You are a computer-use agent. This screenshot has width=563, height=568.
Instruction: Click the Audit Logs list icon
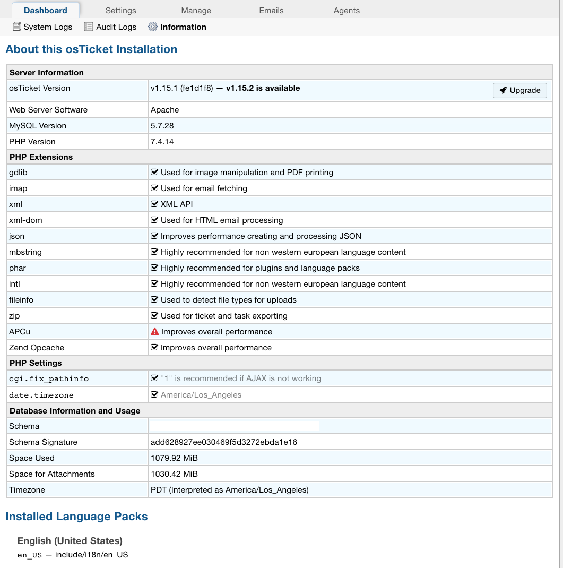[x=88, y=27]
